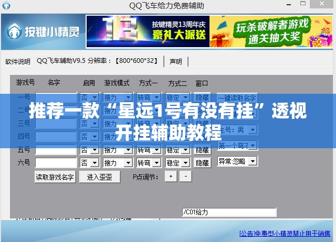Image resolution: width=336 pixels, height=242 pixels.
Task: Open the 四号 启用 否 dropdown
Action: [90, 137]
